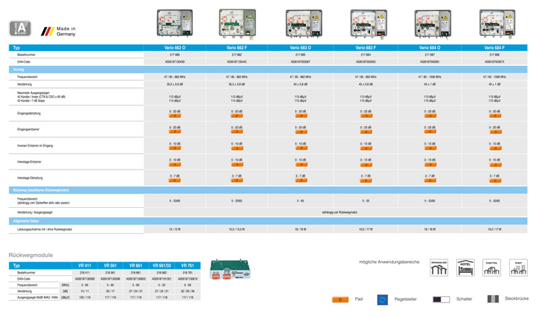Click the Hotel application area icon
539x318 pixels.
click(x=466, y=268)
